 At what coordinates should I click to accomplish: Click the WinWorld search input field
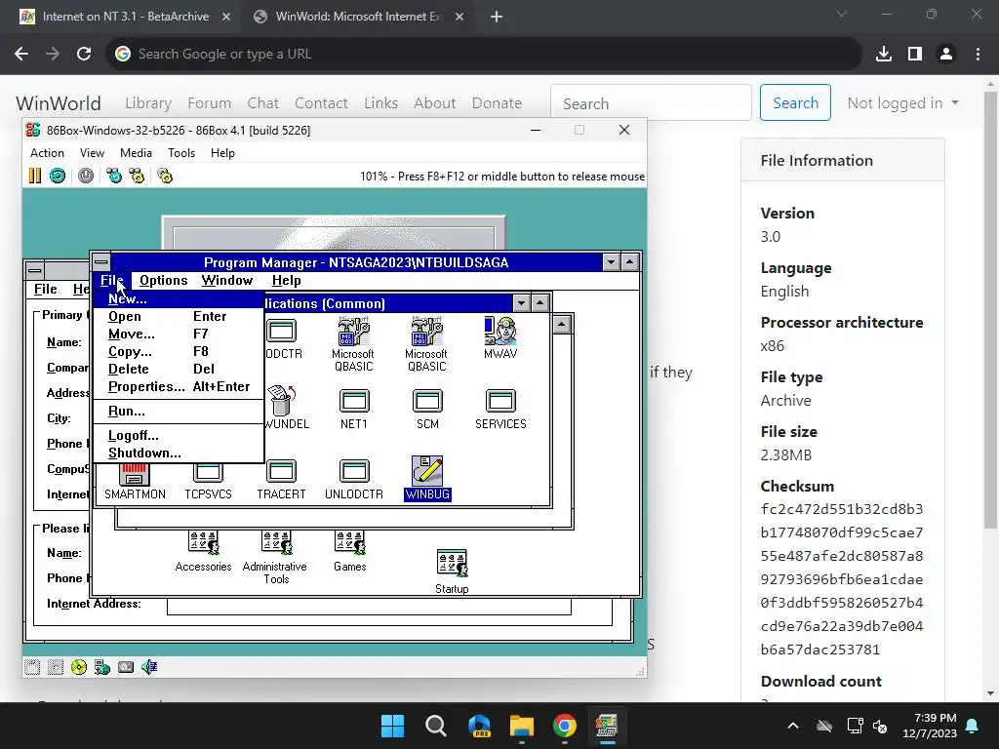[651, 103]
